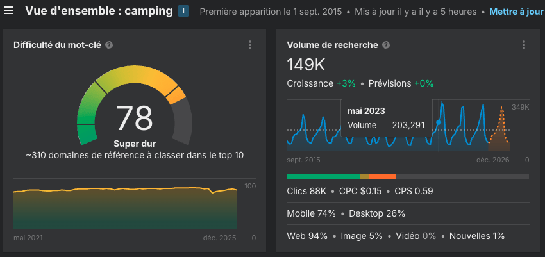Open Volume de recherche three-dot options menu
Viewport: 545px width, 257px height.
click(x=524, y=45)
